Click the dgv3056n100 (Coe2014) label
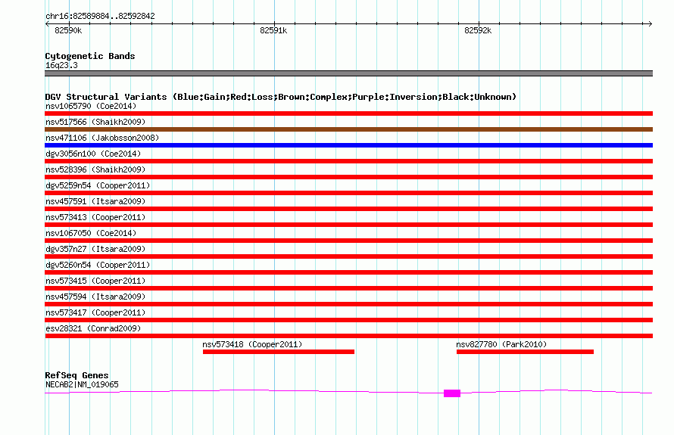 [93, 154]
